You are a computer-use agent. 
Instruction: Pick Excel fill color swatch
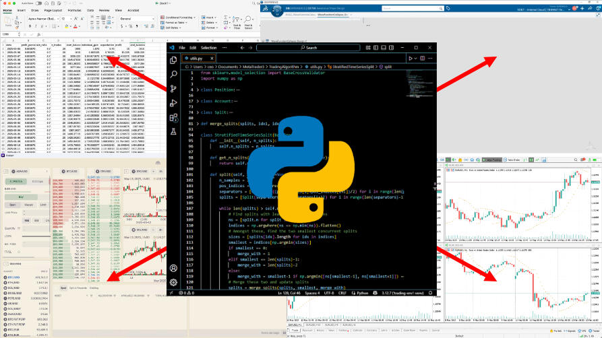tap(67, 26)
